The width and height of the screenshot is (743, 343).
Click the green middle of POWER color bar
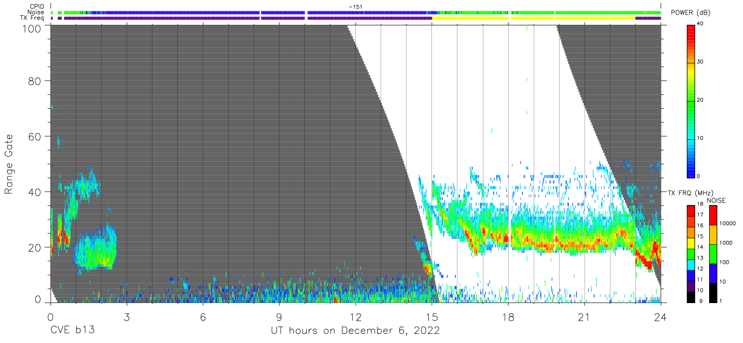pos(691,100)
